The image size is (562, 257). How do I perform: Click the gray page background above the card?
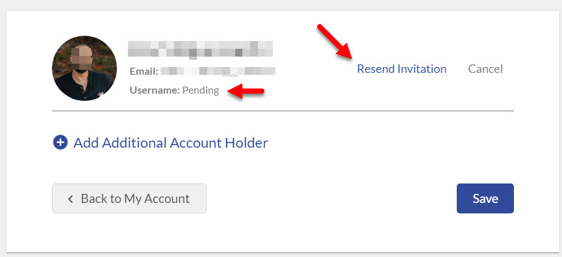tap(281, 5)
